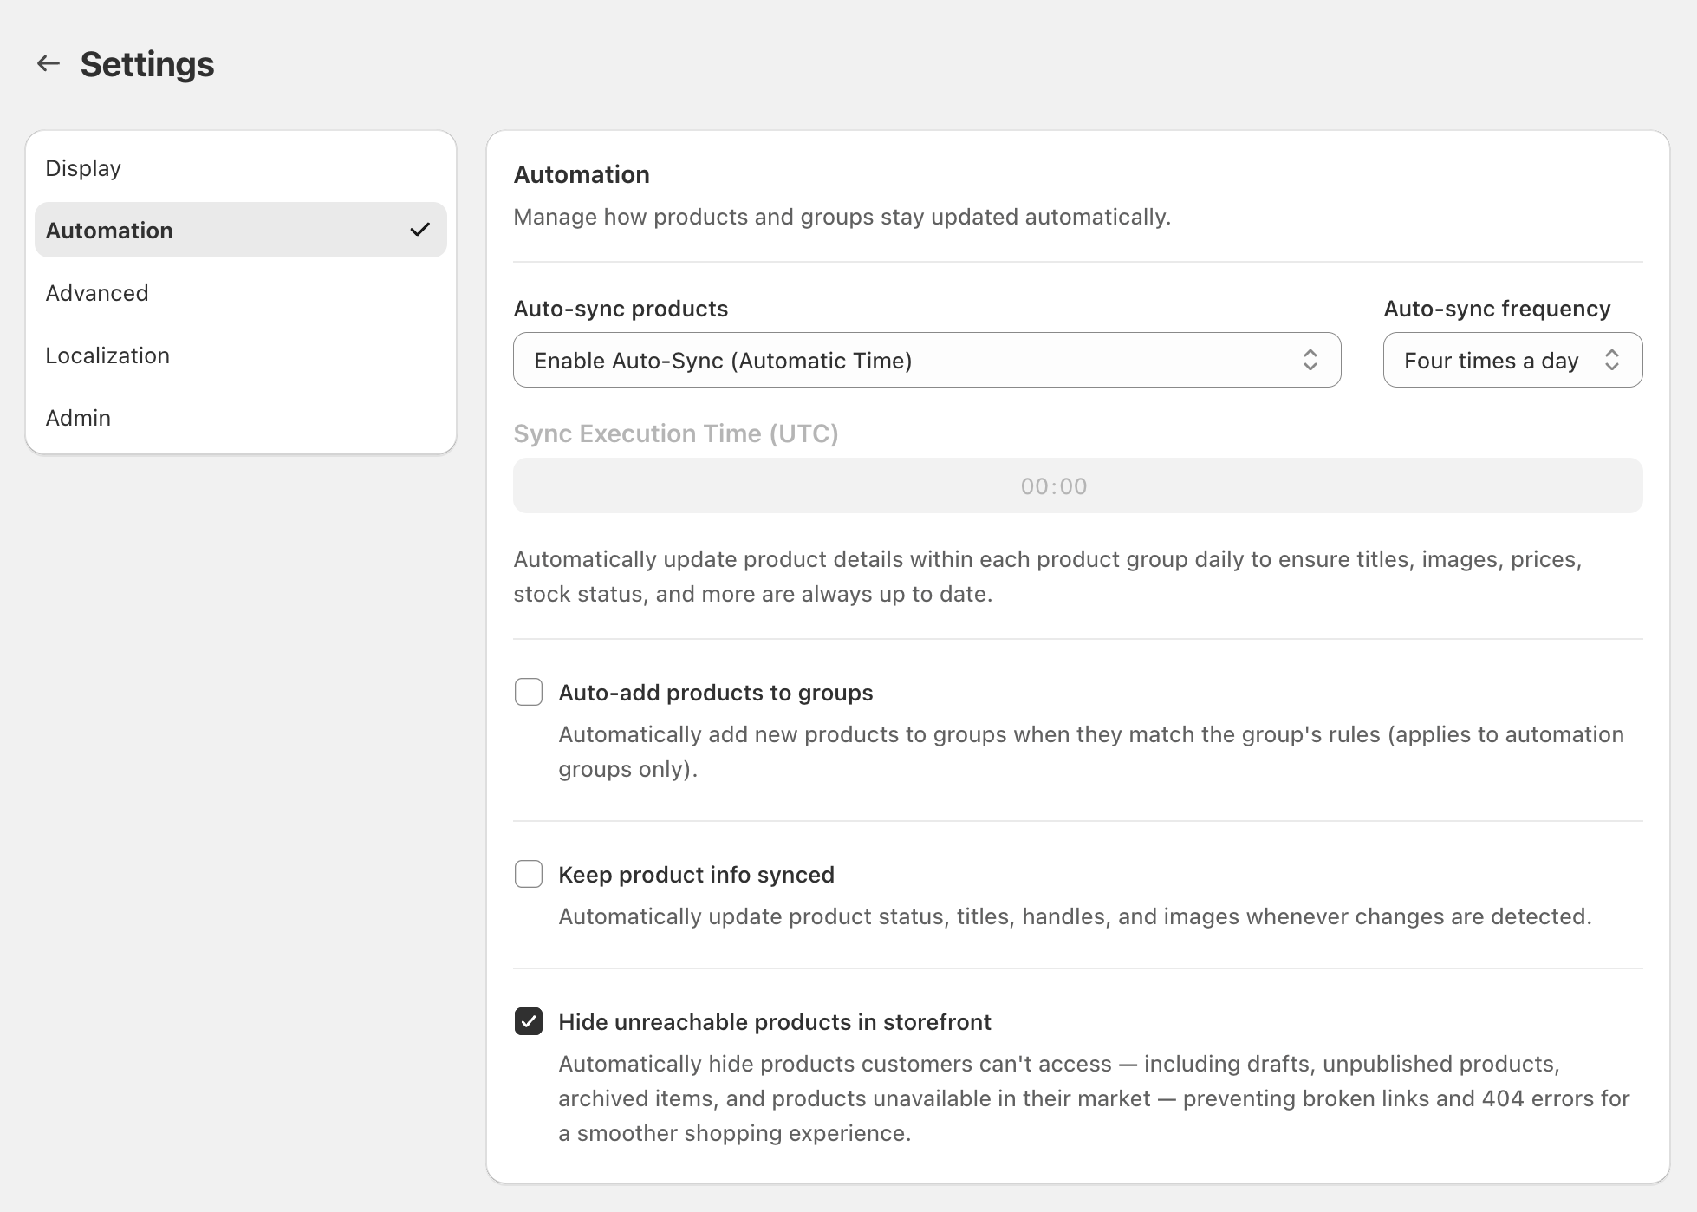Open the Display settings section
This screenshot has height=1212, width=1697.
click(x=83, y=168)
